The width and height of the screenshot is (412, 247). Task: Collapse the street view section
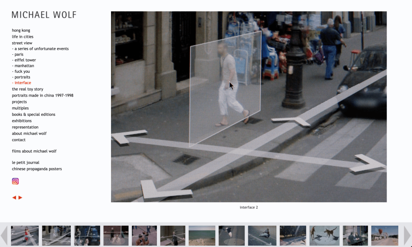click(22, 43)
